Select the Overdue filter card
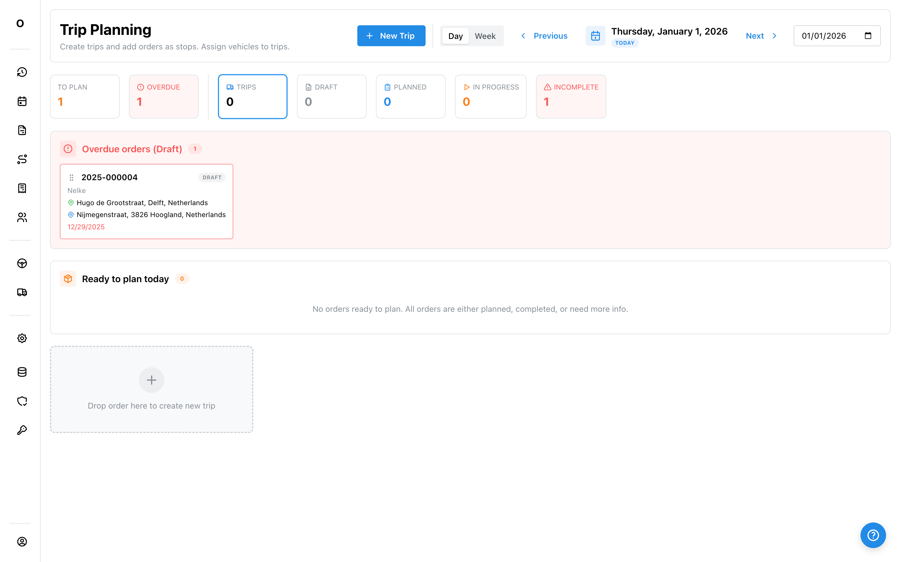This screenshot has height=562, width=900. [x=164, y=97]
